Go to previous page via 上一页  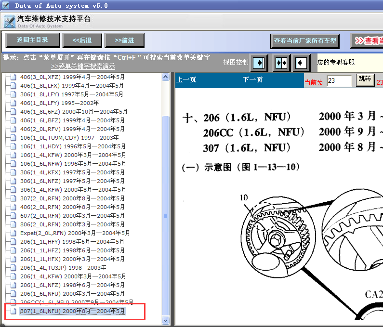(x=186, y=79)
